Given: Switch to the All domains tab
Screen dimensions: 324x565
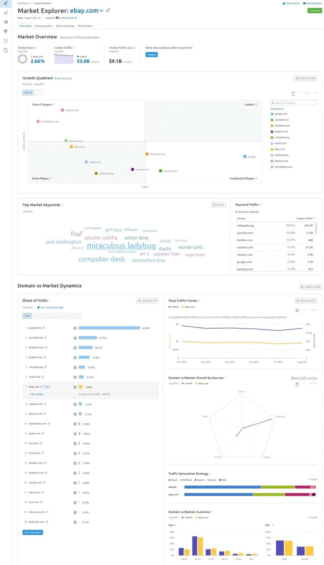Looking at the screenshot, I should tap(85, 26).
